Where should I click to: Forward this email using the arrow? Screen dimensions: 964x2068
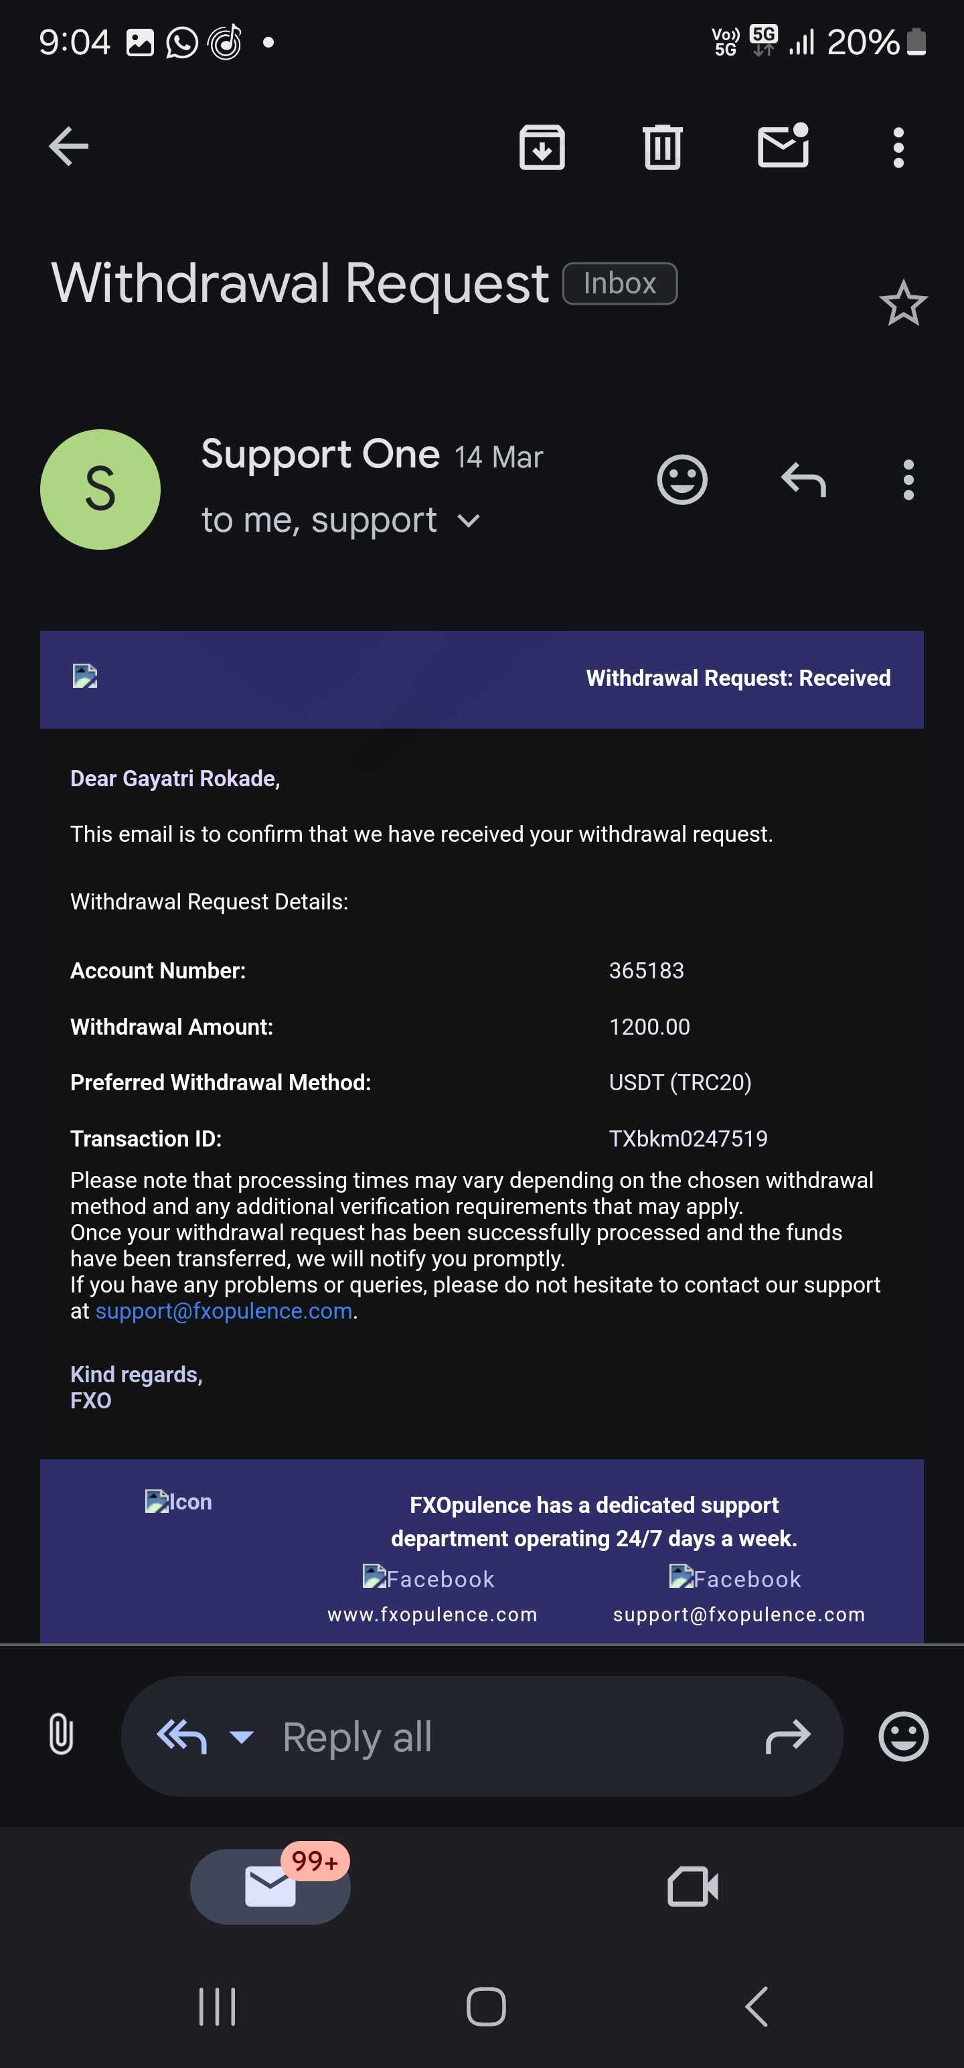[x=787, y=1737]
